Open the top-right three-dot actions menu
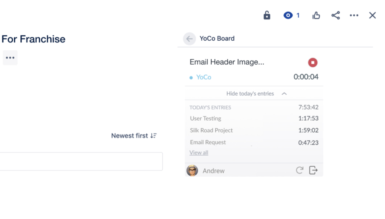Screen dimensions: 385x219 point(354,15)
